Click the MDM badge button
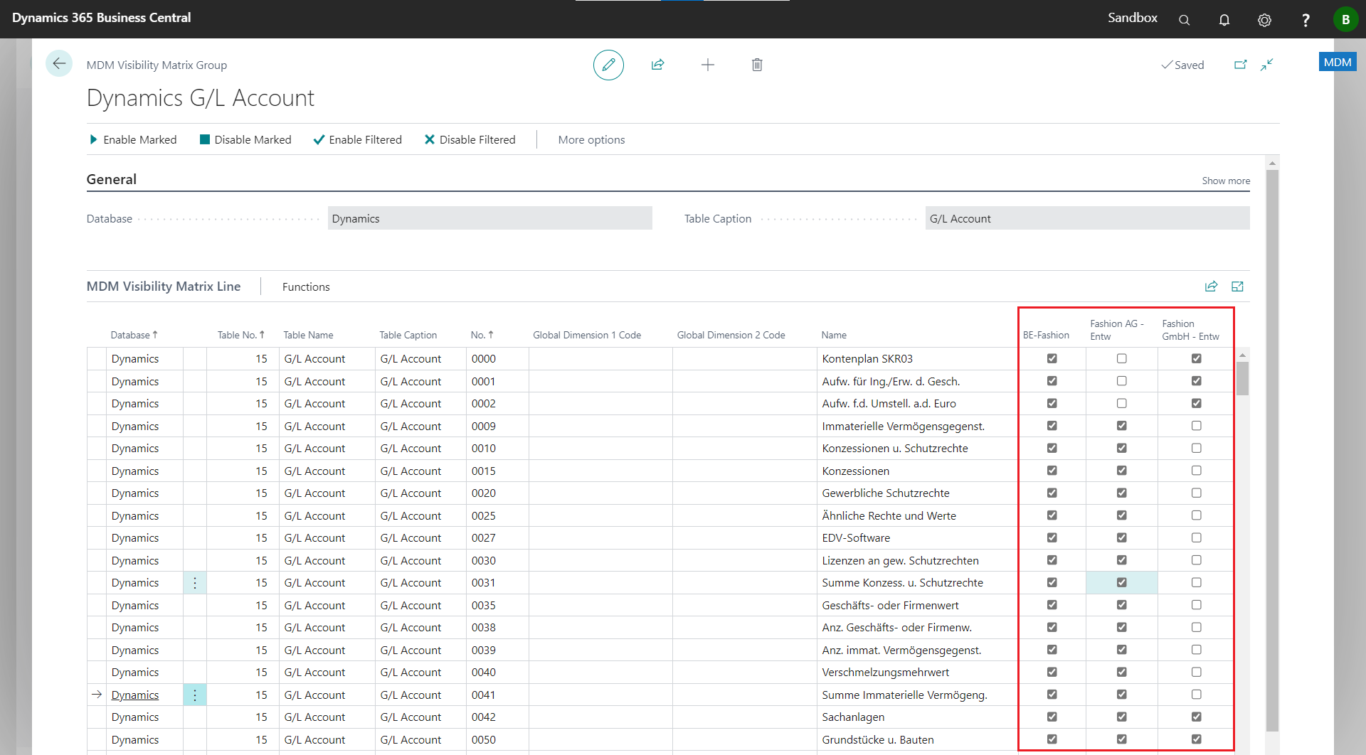This screenshot has width=1366, height=755. tap(1338, 62)
